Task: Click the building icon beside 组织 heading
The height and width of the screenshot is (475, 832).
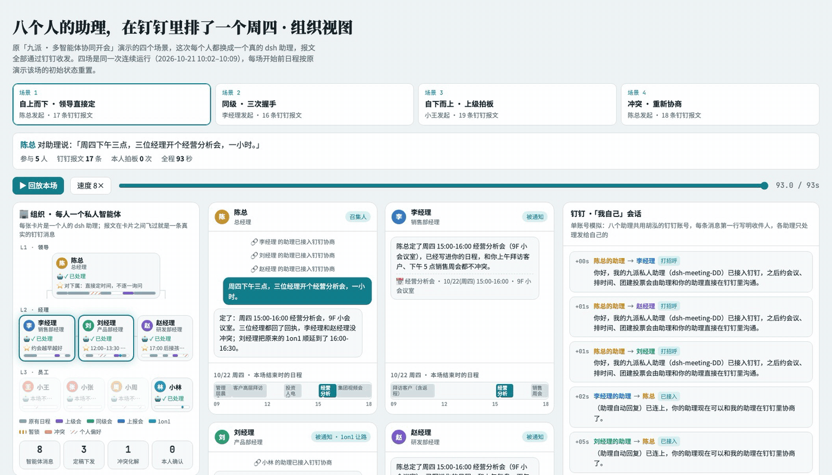Action: tap(24, 214)
